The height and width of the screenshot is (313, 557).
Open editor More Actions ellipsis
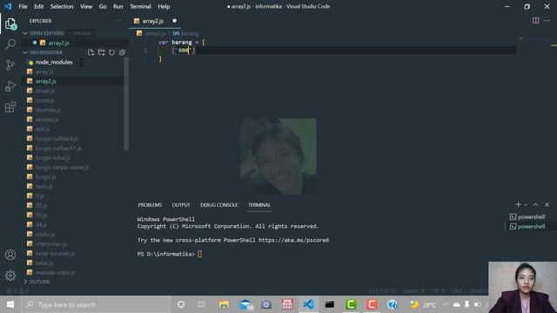tap(547, 21)
